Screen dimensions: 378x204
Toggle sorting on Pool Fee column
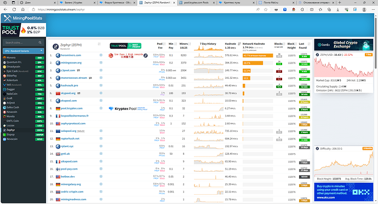164,44
